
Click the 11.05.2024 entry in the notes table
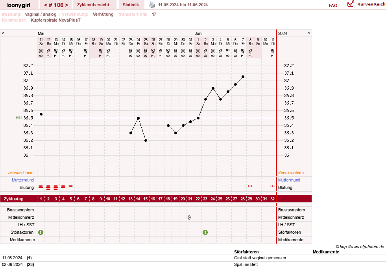click(12, 258)
